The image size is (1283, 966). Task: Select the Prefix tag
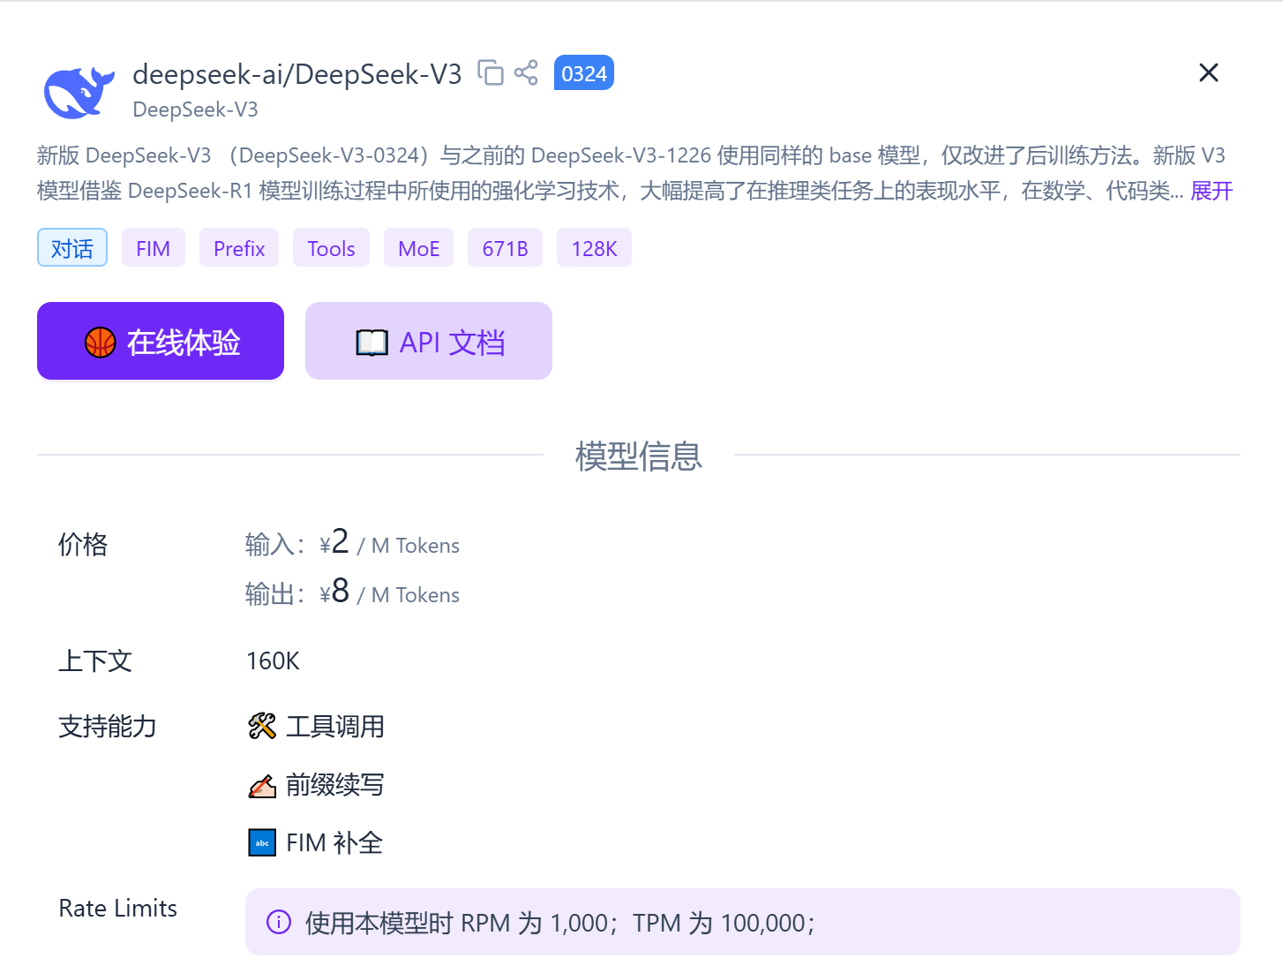coord(239,247)
